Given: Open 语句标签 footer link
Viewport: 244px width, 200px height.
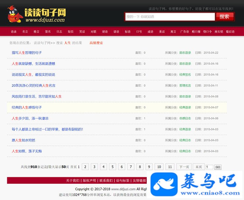Looking at the screenshot, I should [123, 180].
